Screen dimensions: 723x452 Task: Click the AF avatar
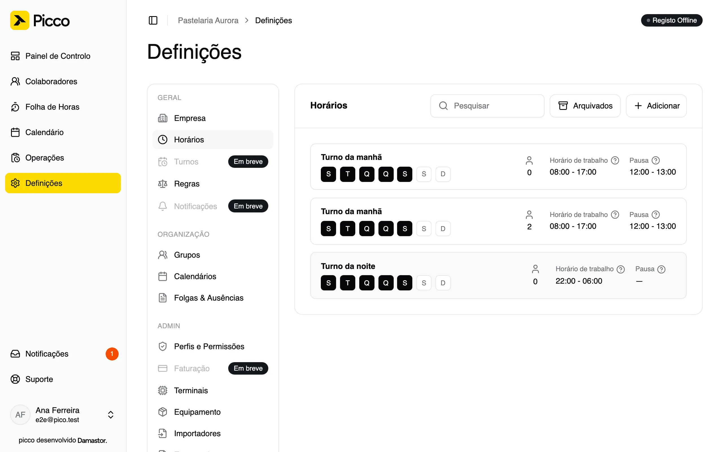pyautogui.click(x=20, y=415)
